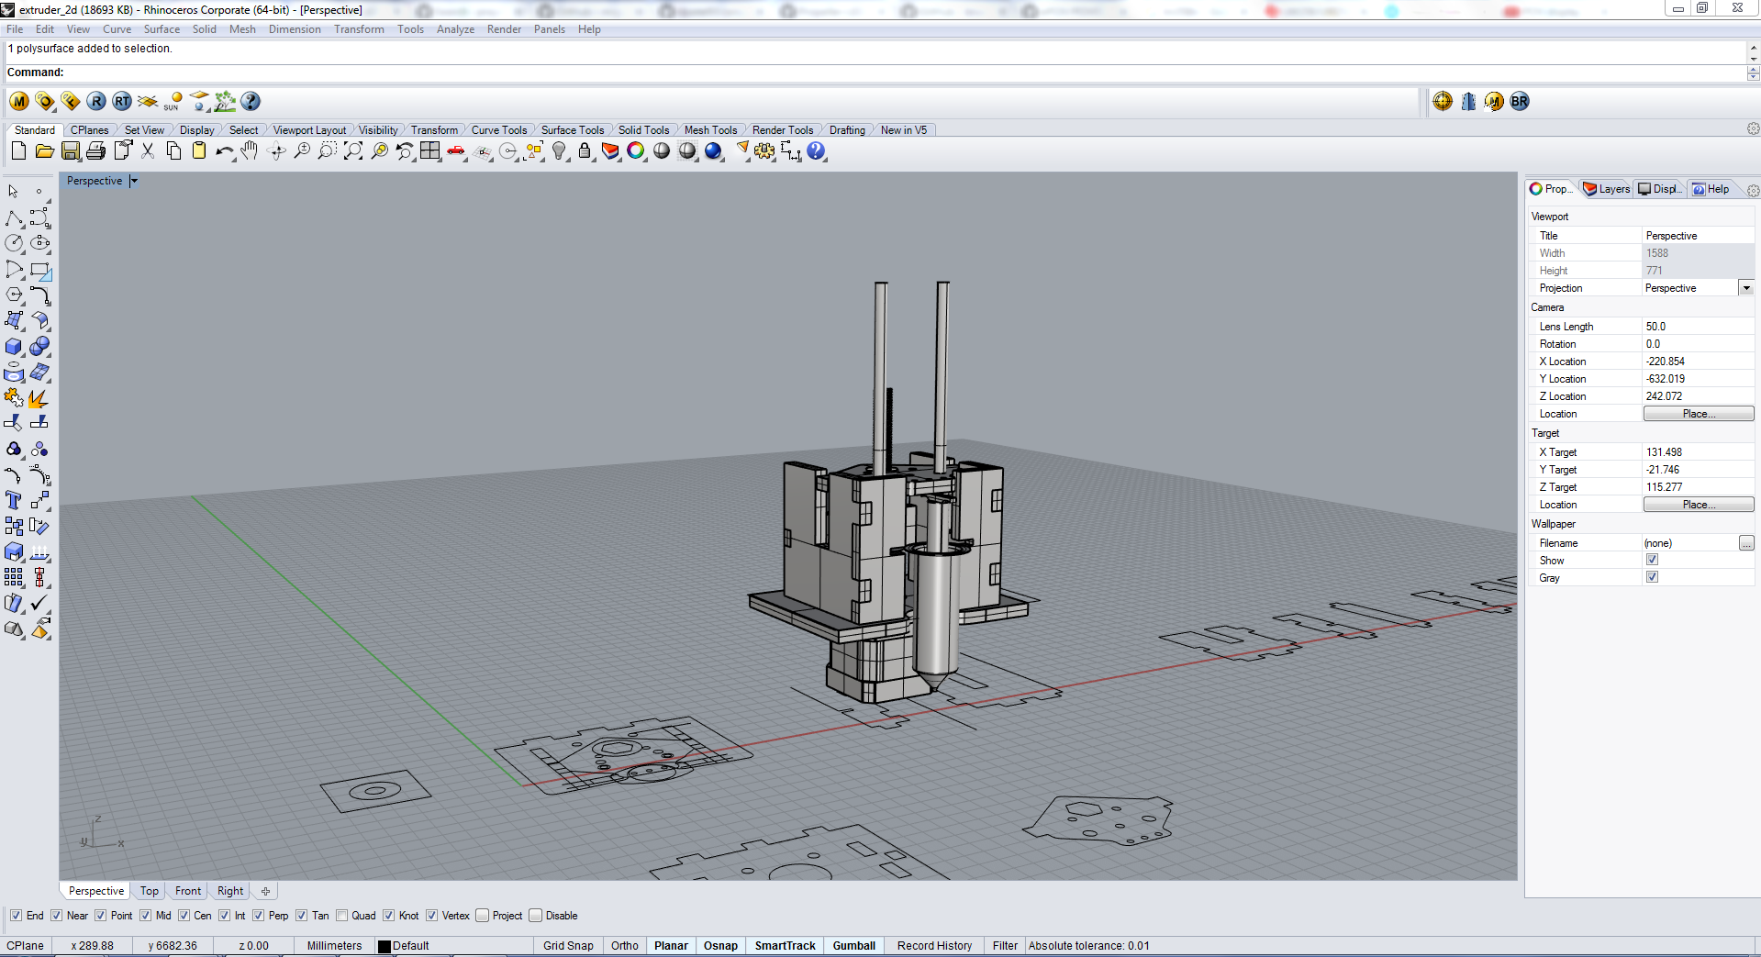Select the Circle tool in sidebar

(x=14, y=244)
